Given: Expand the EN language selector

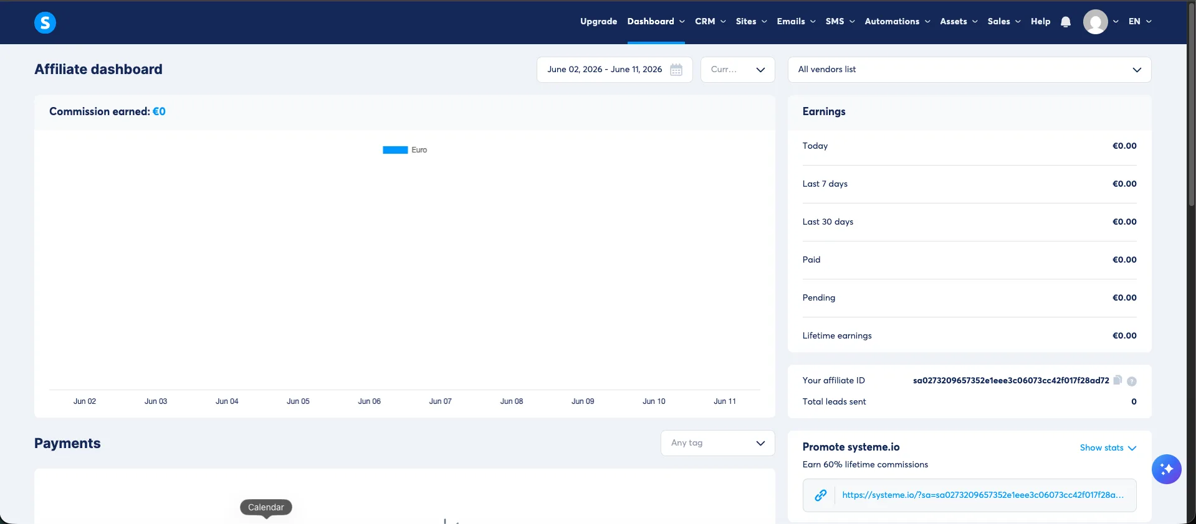Looking at the screenshot, I should (x=1140, y=21).
